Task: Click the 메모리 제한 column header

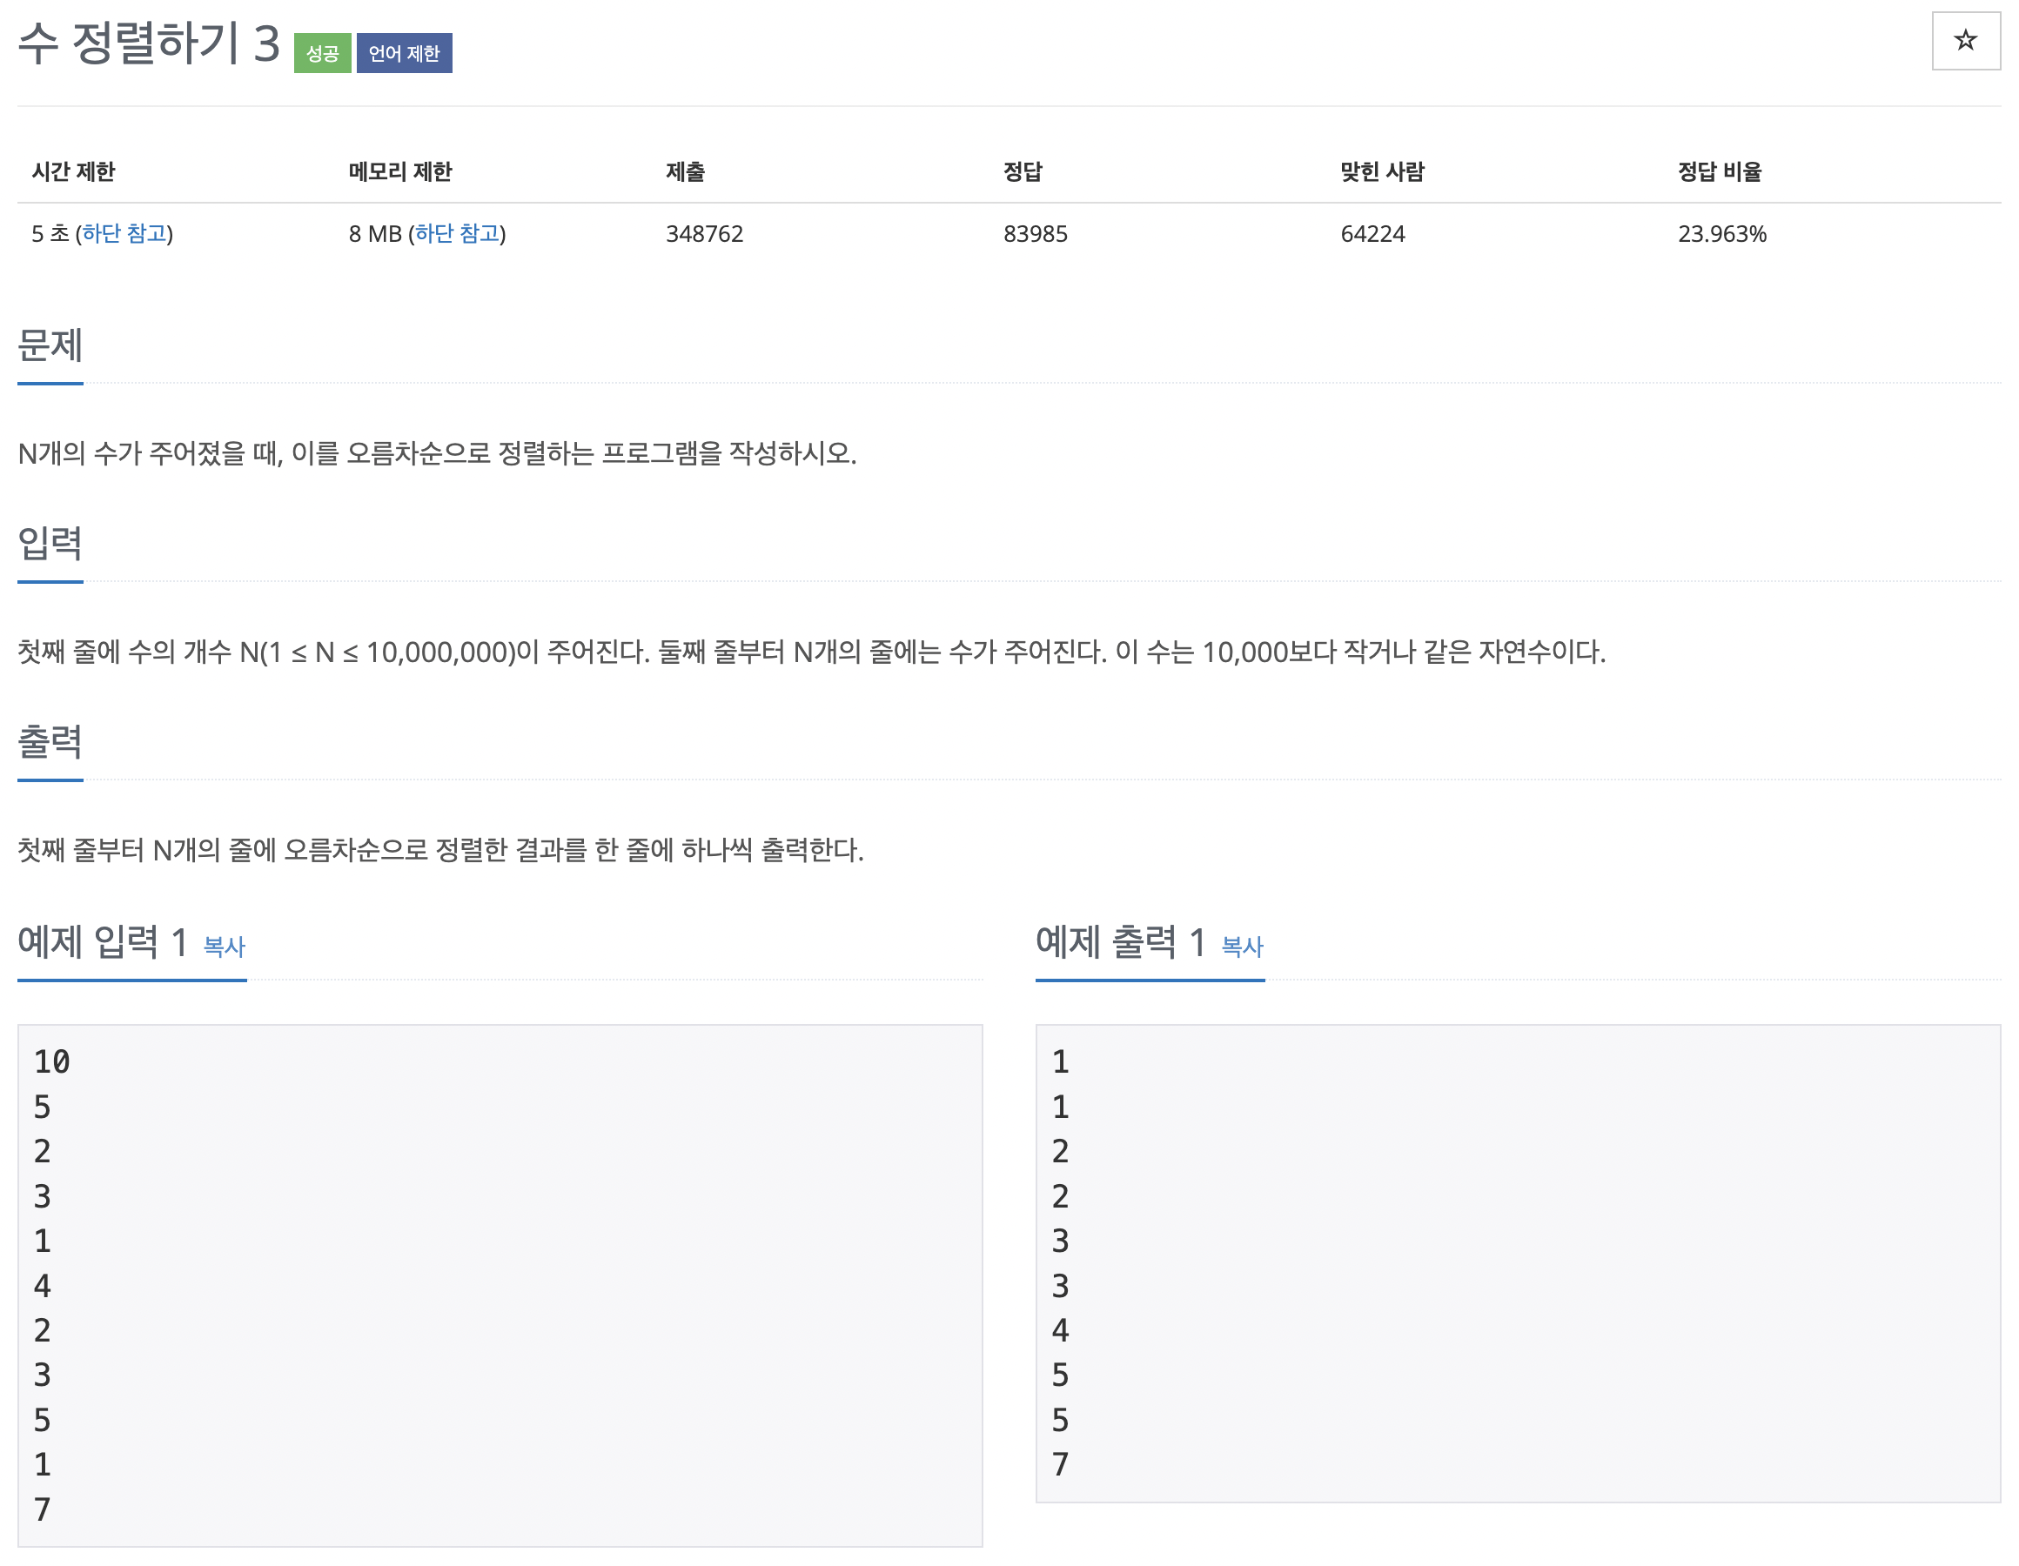Action: tap(399, 172)
